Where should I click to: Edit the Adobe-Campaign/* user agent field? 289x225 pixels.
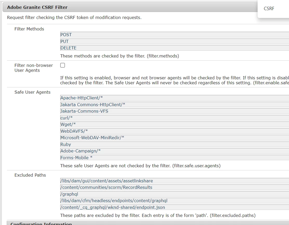(x=174, y=151)
